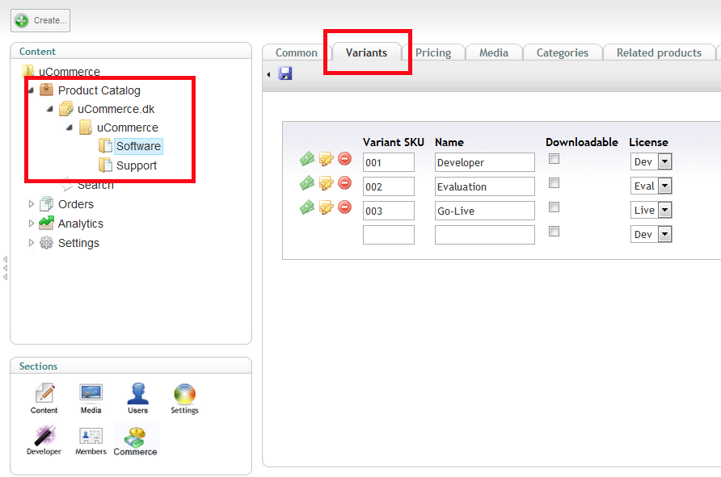Image resolution: width=721 pixels, height=477 pixels.
Task: Save using the floppy disk icon
Action: point(285,73)
